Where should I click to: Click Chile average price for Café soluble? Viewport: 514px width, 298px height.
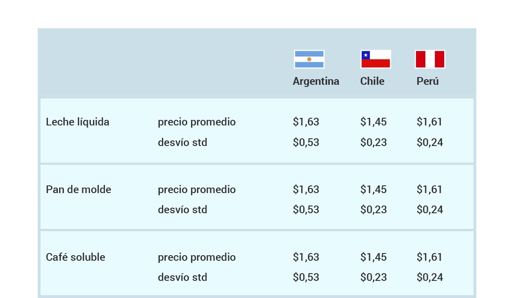pyautogui.click(x=374, y=257)
